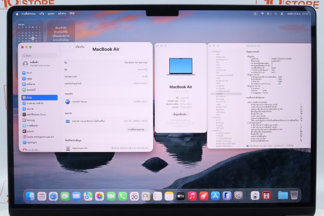Open the Mail app in Dock
This screenshot has height=216, width=324.
76,196
